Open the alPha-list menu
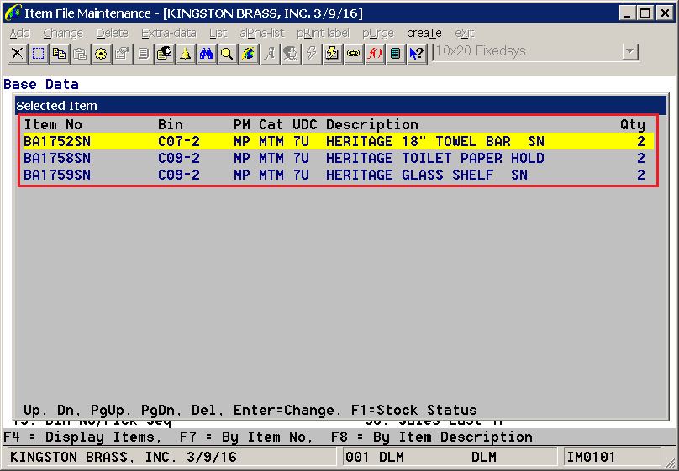Screen dimensions: 679x471 262,34
